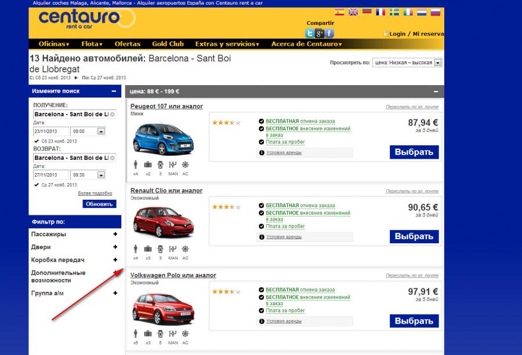522x355 pixels.
Task: Click the manual gearbox icon under Renault Clio
Action: (172, 249)
